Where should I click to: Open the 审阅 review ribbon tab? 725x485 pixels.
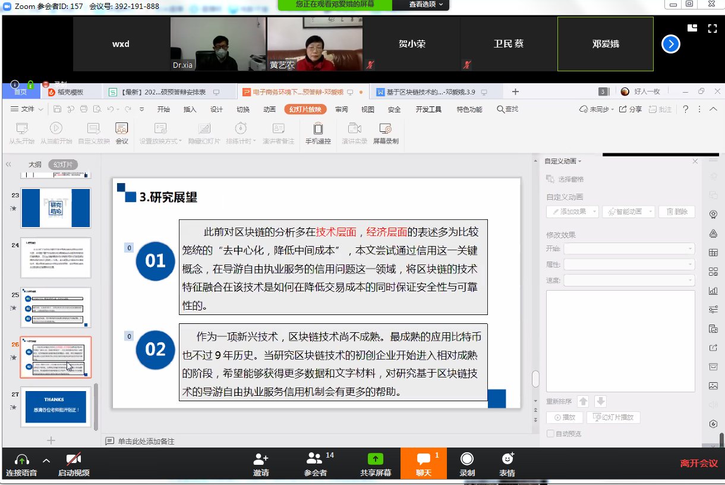click(342, 109)
